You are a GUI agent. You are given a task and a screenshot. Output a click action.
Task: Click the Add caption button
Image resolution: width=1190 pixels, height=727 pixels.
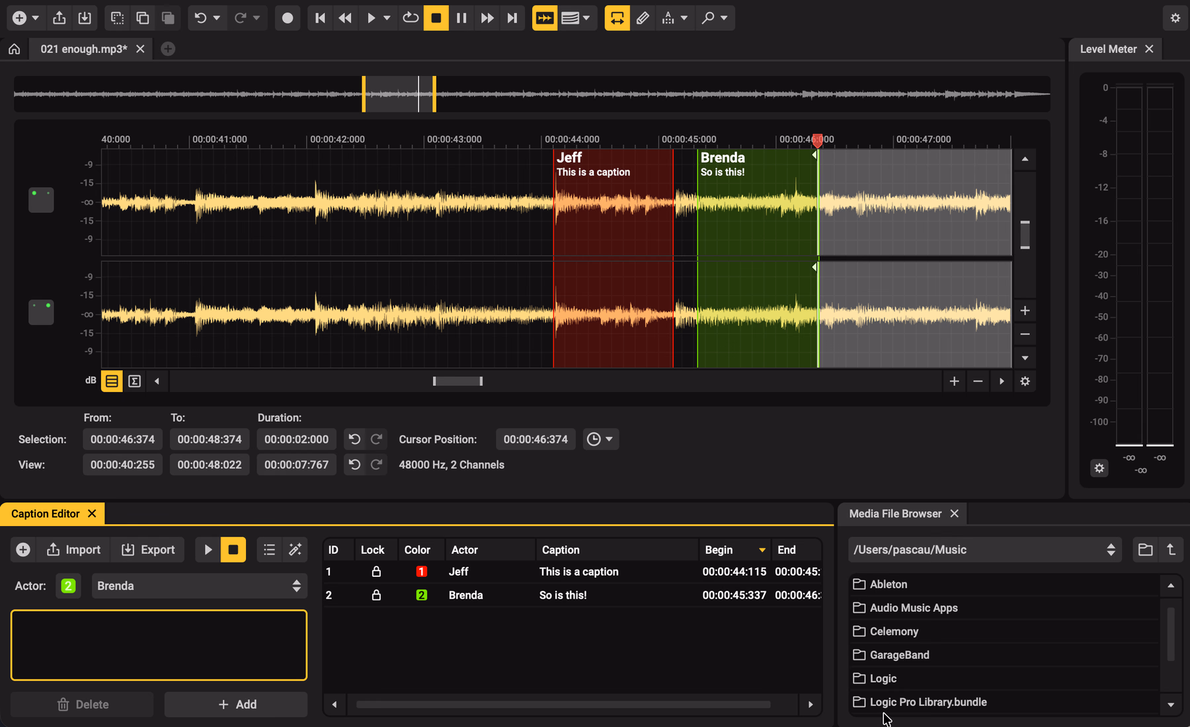click(236, 705)
